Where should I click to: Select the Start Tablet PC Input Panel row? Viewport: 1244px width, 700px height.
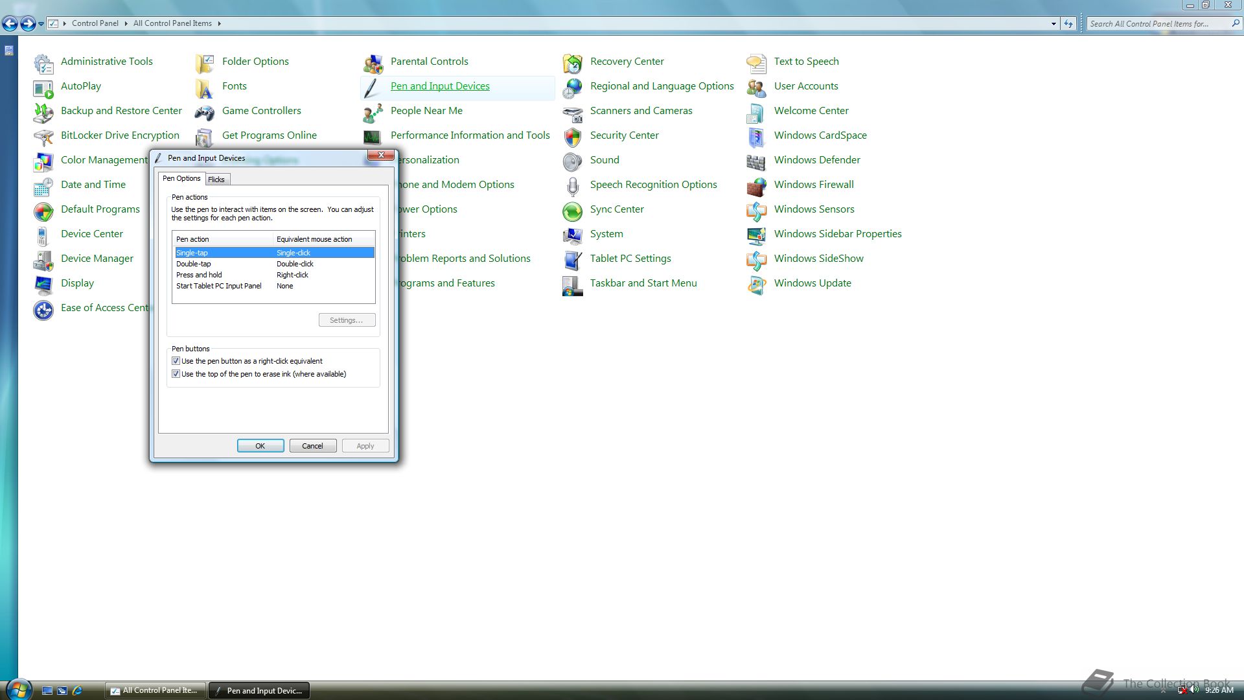pos(273,286)
